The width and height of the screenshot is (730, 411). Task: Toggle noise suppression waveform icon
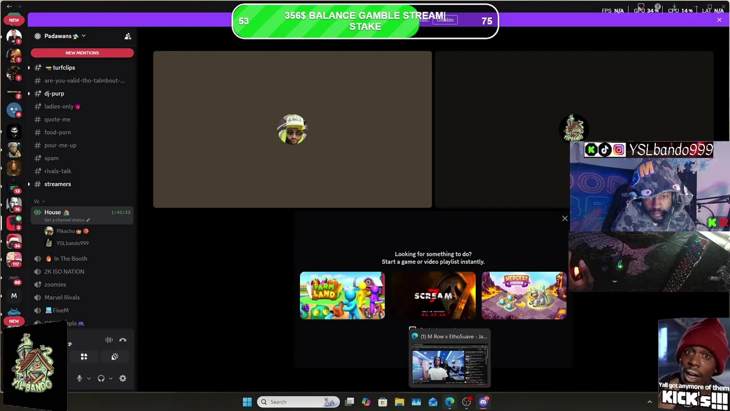(x=109, y=340)
